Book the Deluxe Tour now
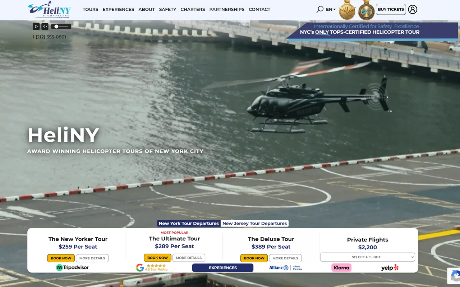 (254, 258)
